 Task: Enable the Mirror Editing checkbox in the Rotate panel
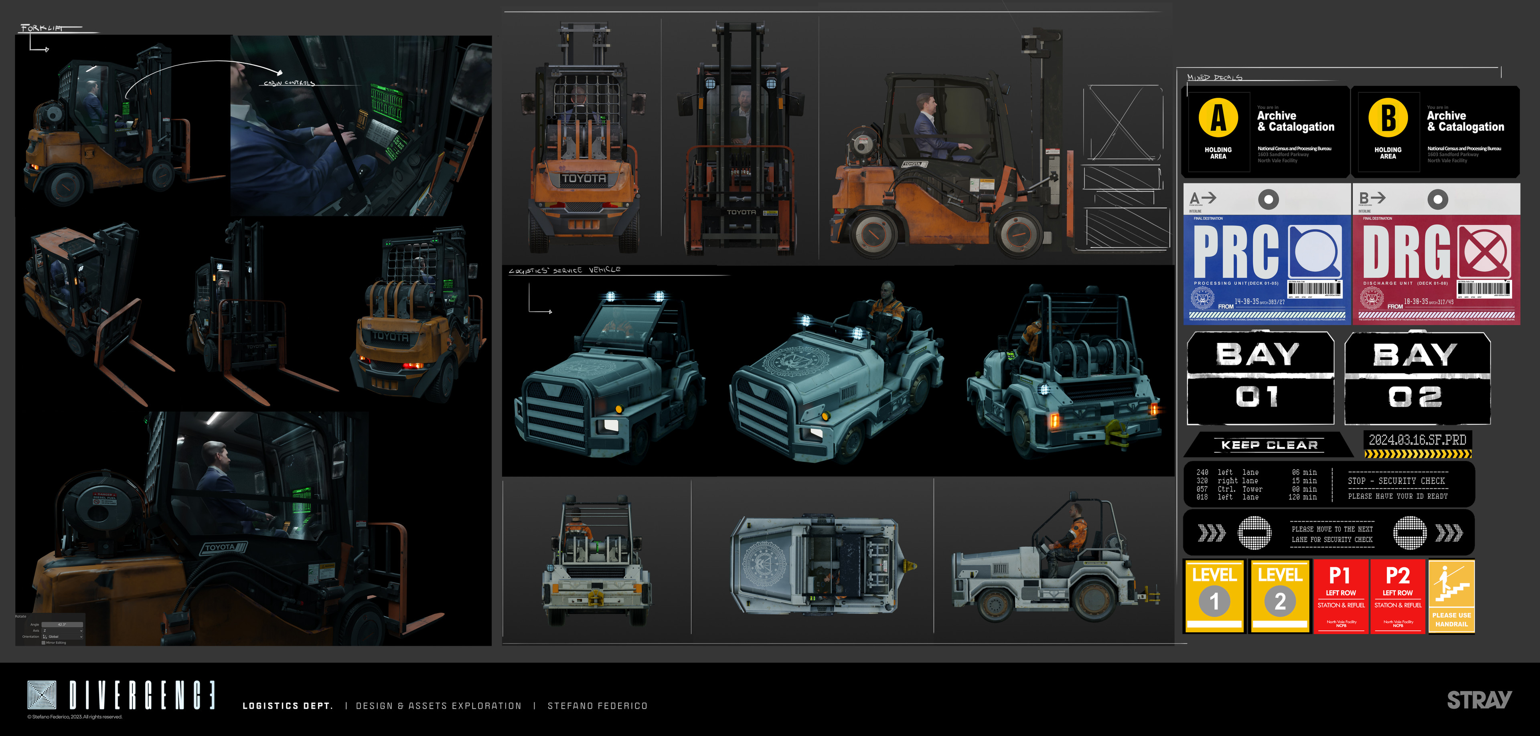point(44,643)
